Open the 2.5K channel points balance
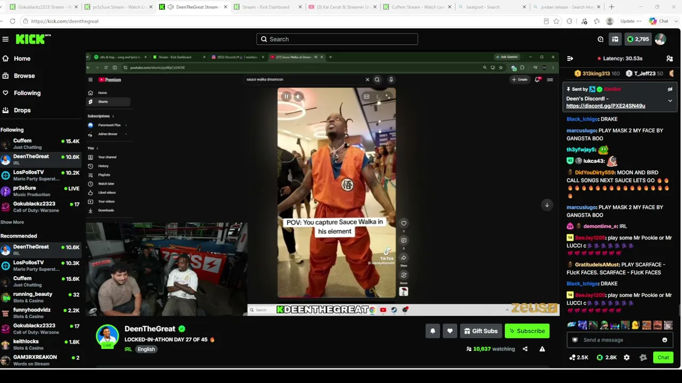The height and width of the screenshot is (383, 682). (579, 357)
